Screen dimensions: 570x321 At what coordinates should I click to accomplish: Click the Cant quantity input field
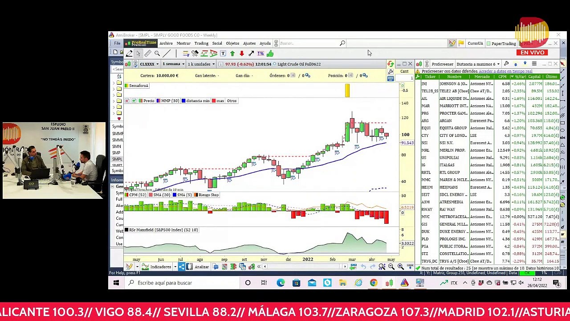[x=404, y=78]
